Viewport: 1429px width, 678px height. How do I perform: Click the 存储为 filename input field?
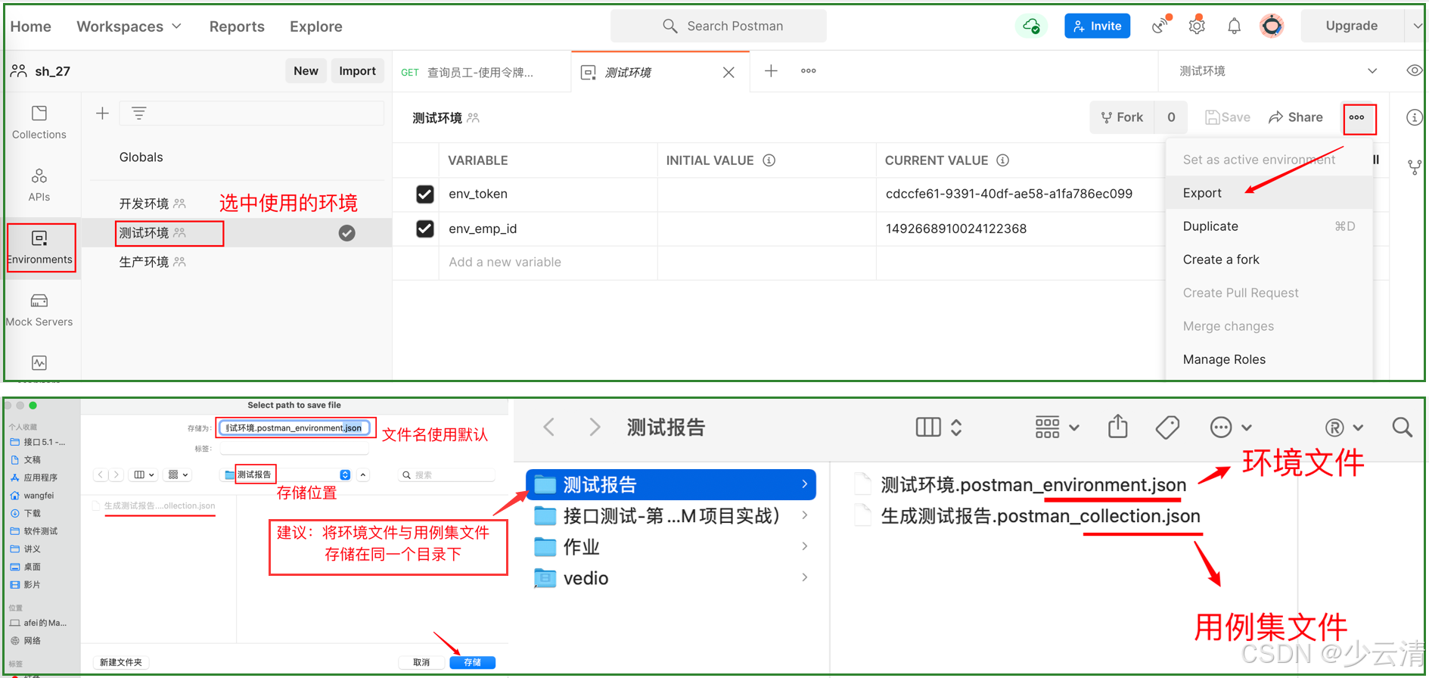pyautogui.click(x=295, y=428)
